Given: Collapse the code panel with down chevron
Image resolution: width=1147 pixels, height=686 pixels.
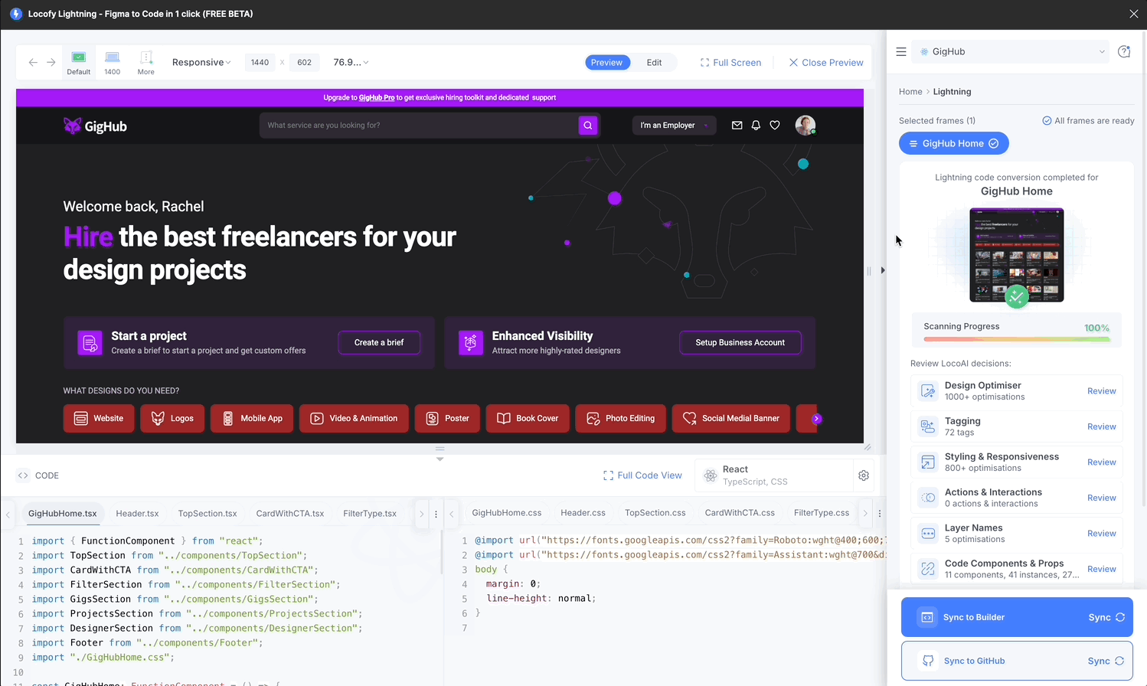Looking at the screenshot, I should [x=440, y=459].
